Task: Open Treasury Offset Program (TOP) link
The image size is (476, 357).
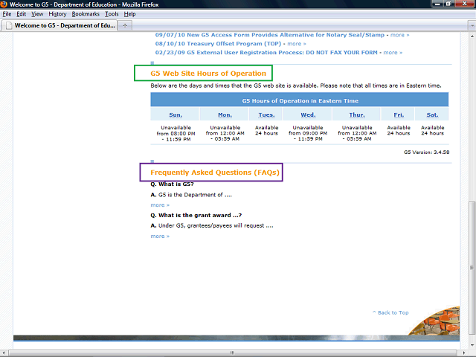Action: pyautogui.click(x=218, y=44)
